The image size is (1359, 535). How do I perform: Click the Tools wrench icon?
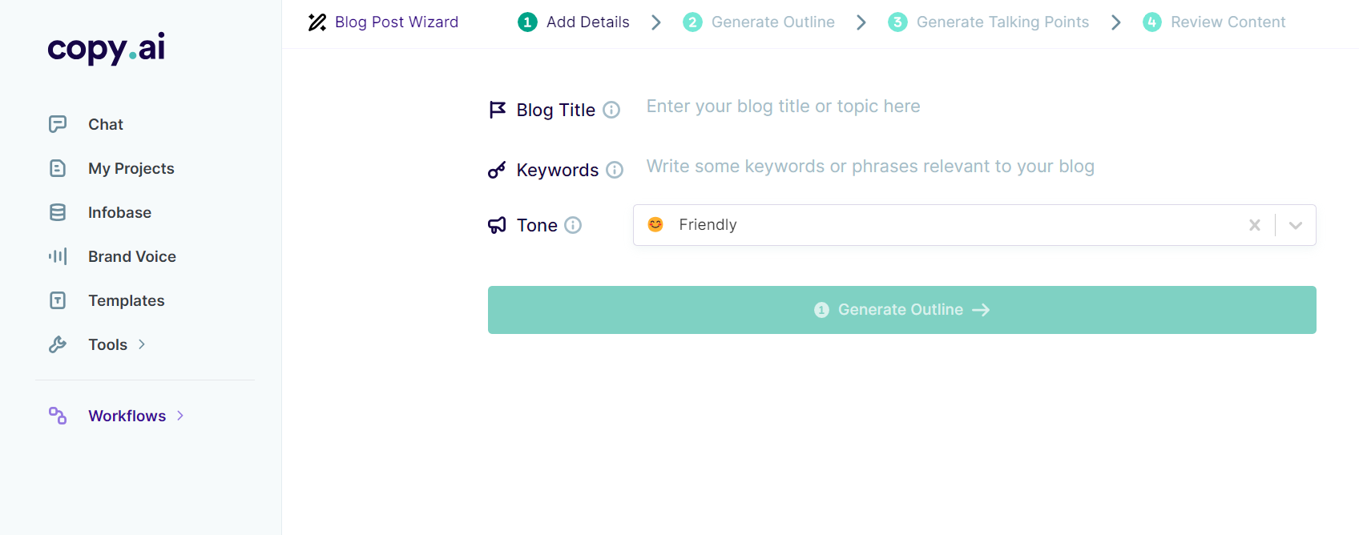(x=58, y=344)
